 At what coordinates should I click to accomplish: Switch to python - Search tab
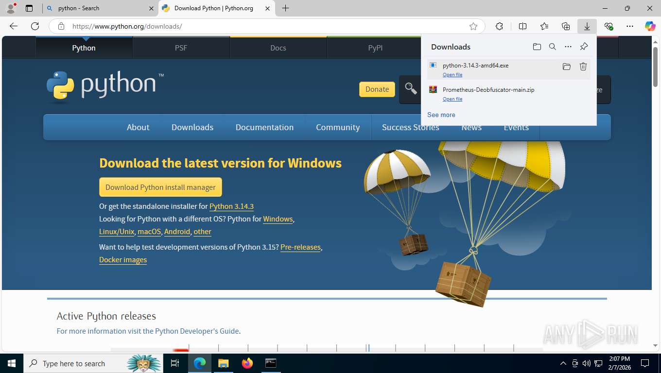(x=101, y=8)
